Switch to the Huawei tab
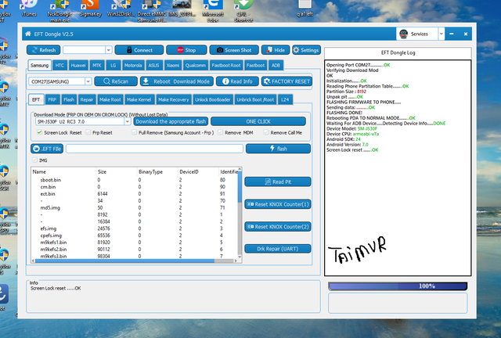501x338 pixels. tap(77, 65)
